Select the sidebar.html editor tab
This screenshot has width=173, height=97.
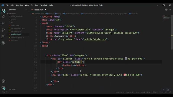click(38, 10)
